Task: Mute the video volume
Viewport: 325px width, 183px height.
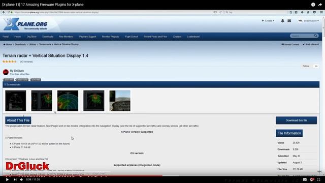Action: click(21, 179)
